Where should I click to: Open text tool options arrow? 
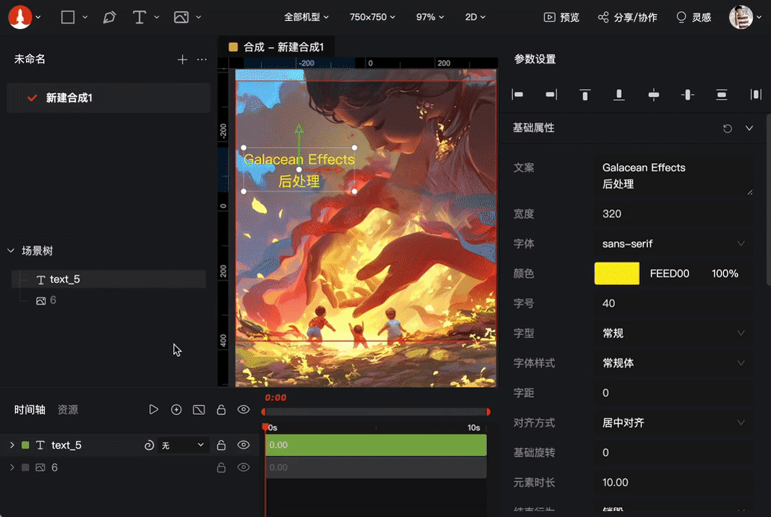click(x=157, y=17)
